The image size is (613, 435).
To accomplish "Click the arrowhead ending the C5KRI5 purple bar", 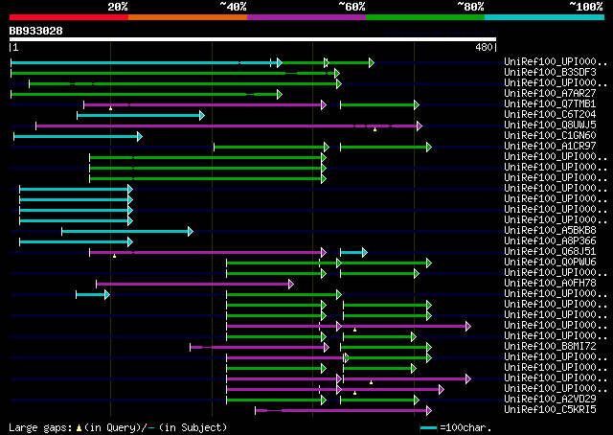I will (429, 410).
